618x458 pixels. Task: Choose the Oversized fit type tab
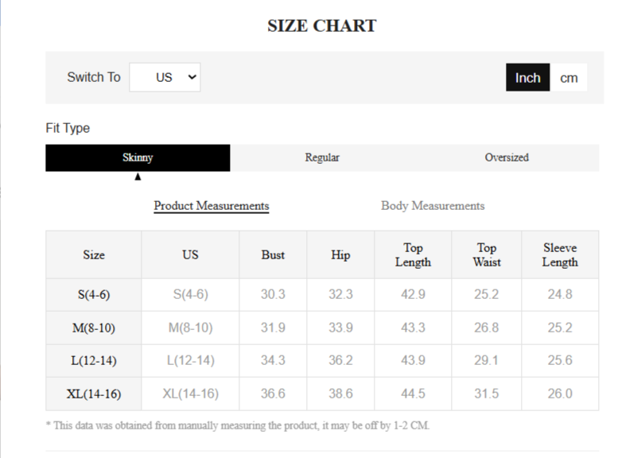(x=507, y=157)
